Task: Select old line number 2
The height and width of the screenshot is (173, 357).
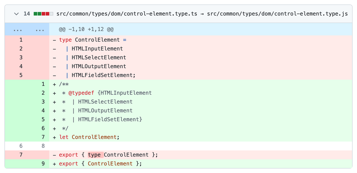Action: [x=21, y=49]
